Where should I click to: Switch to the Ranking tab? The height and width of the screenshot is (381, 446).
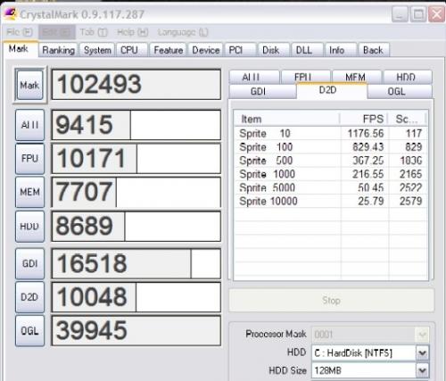coord(58,50)
